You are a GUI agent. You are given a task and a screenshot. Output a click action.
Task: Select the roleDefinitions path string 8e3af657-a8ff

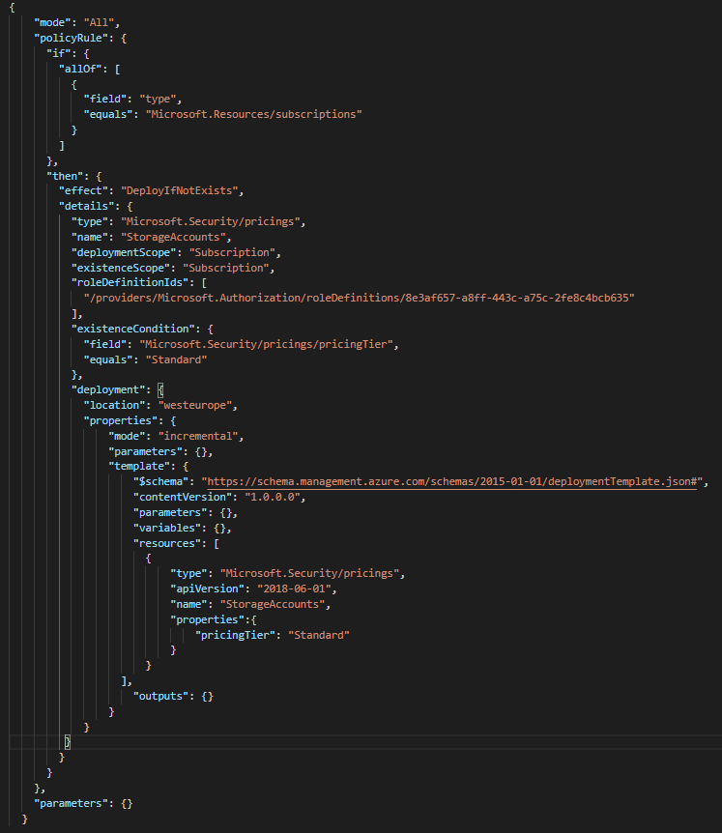coord(360,298)
